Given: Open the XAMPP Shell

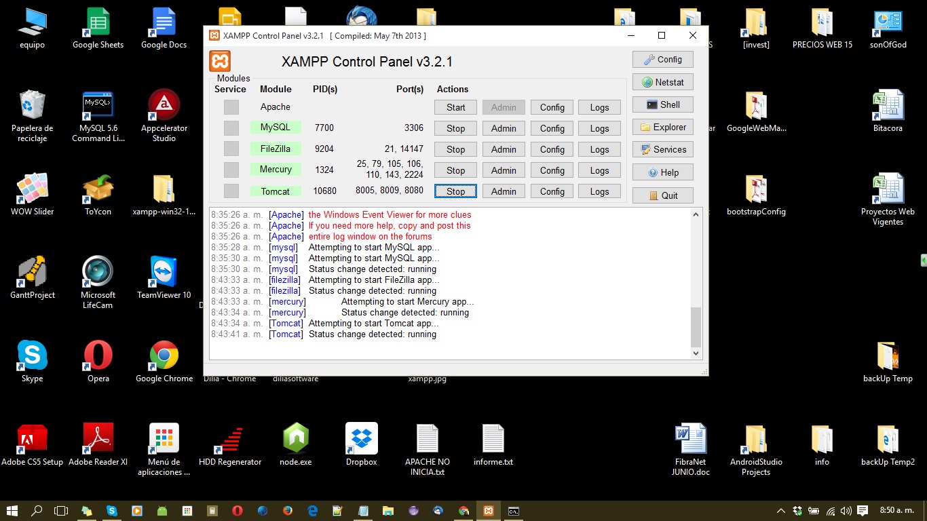Looking at the screenshot, I should coord(663,104).
